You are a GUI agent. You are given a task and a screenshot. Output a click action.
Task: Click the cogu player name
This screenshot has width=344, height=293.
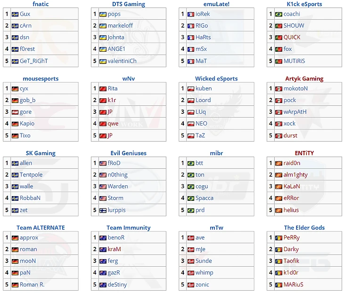pyautogui.click(x=202, y=187)
